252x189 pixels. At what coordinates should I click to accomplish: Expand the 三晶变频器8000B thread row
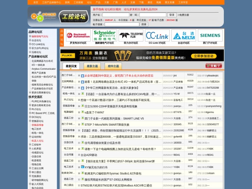point(79,136)
